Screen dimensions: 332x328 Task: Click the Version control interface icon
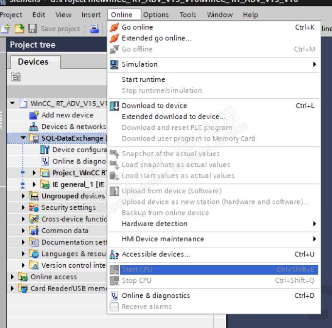(34, 265)
